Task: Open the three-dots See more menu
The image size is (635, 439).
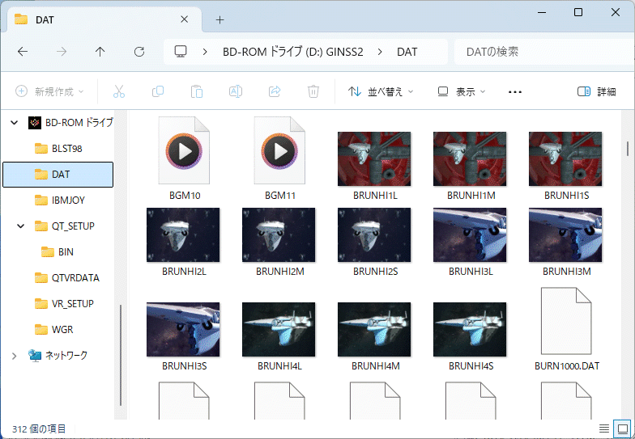Action: click(x=515, y=92)
